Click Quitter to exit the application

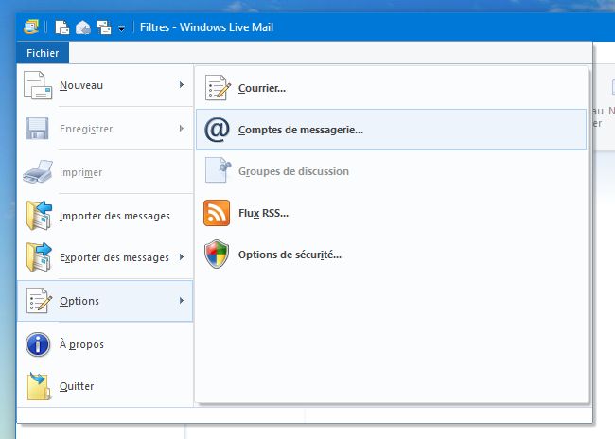click(x=77, y=386)
